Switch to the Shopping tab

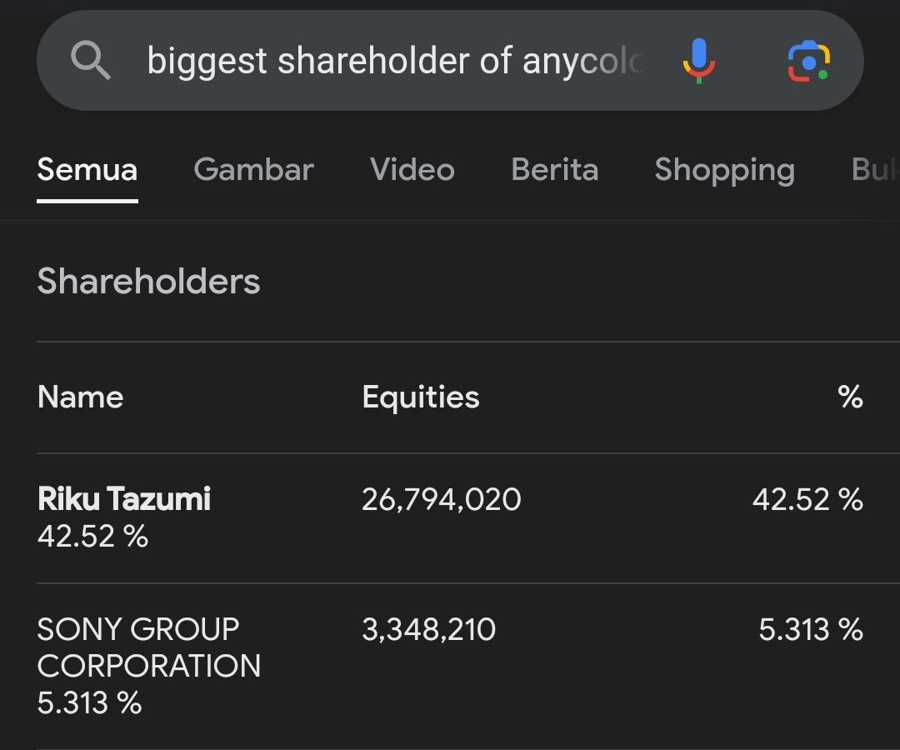724,170
